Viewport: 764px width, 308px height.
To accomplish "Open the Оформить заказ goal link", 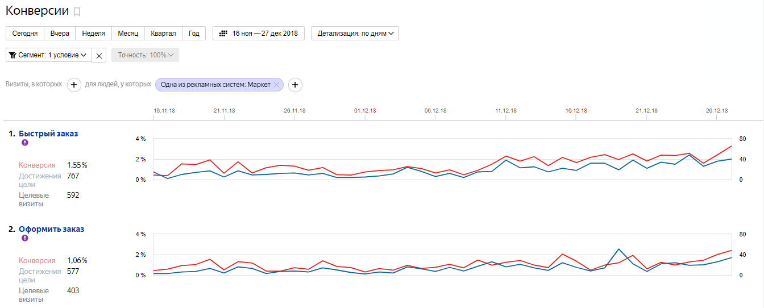I will tap(51, 229).
